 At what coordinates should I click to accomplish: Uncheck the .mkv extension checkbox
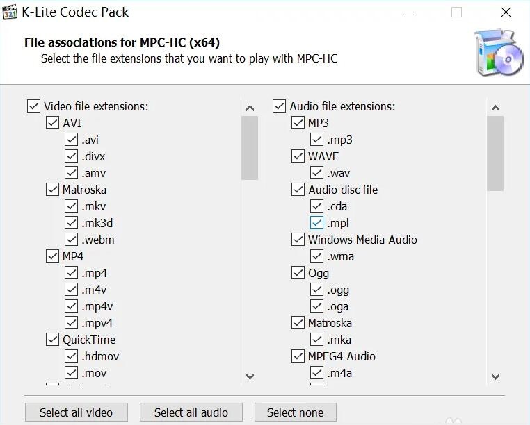(x=72, y=206)
